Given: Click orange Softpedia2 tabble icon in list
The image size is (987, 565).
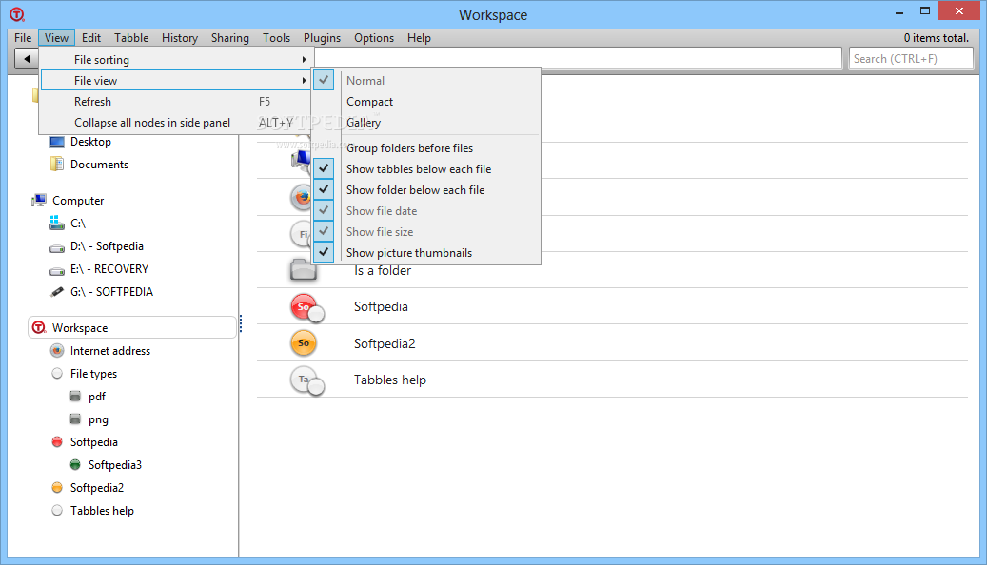Looking at the screenshot, I should pos(304,343).
